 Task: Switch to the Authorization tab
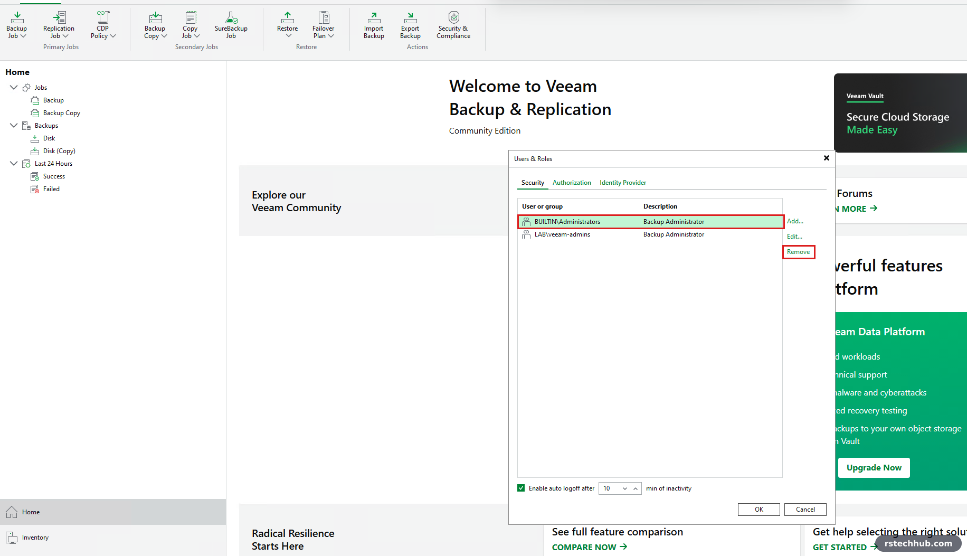point(572,183)
